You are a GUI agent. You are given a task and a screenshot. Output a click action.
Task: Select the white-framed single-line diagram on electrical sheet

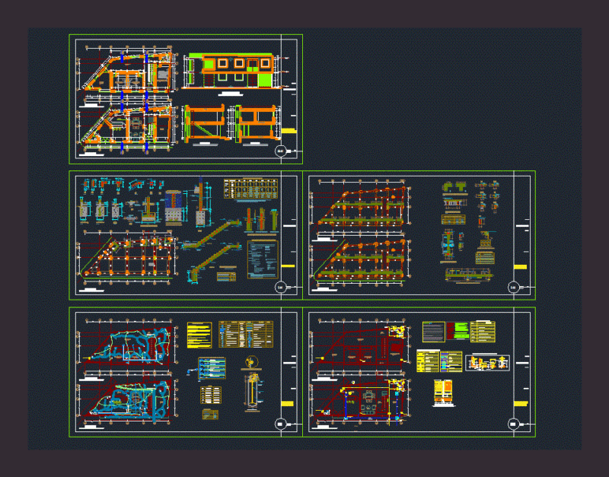[x=487, y=363]
